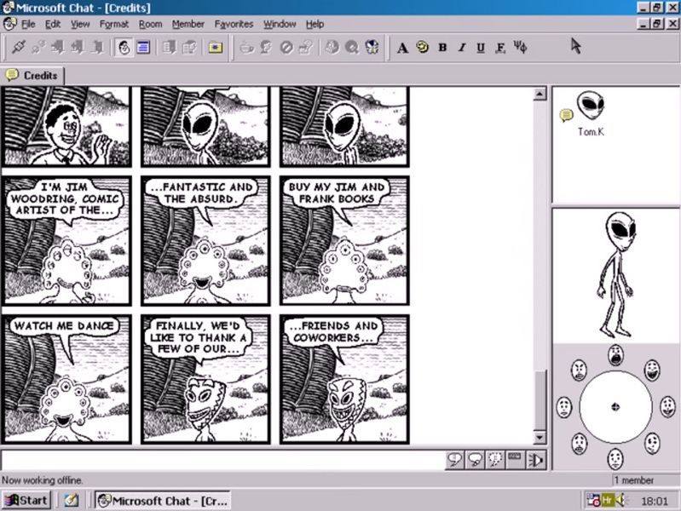Image resolution: width=681 pixels, height=511 pixels.
Task: Click the Away coffee cup icon
Action: point(246,47)
